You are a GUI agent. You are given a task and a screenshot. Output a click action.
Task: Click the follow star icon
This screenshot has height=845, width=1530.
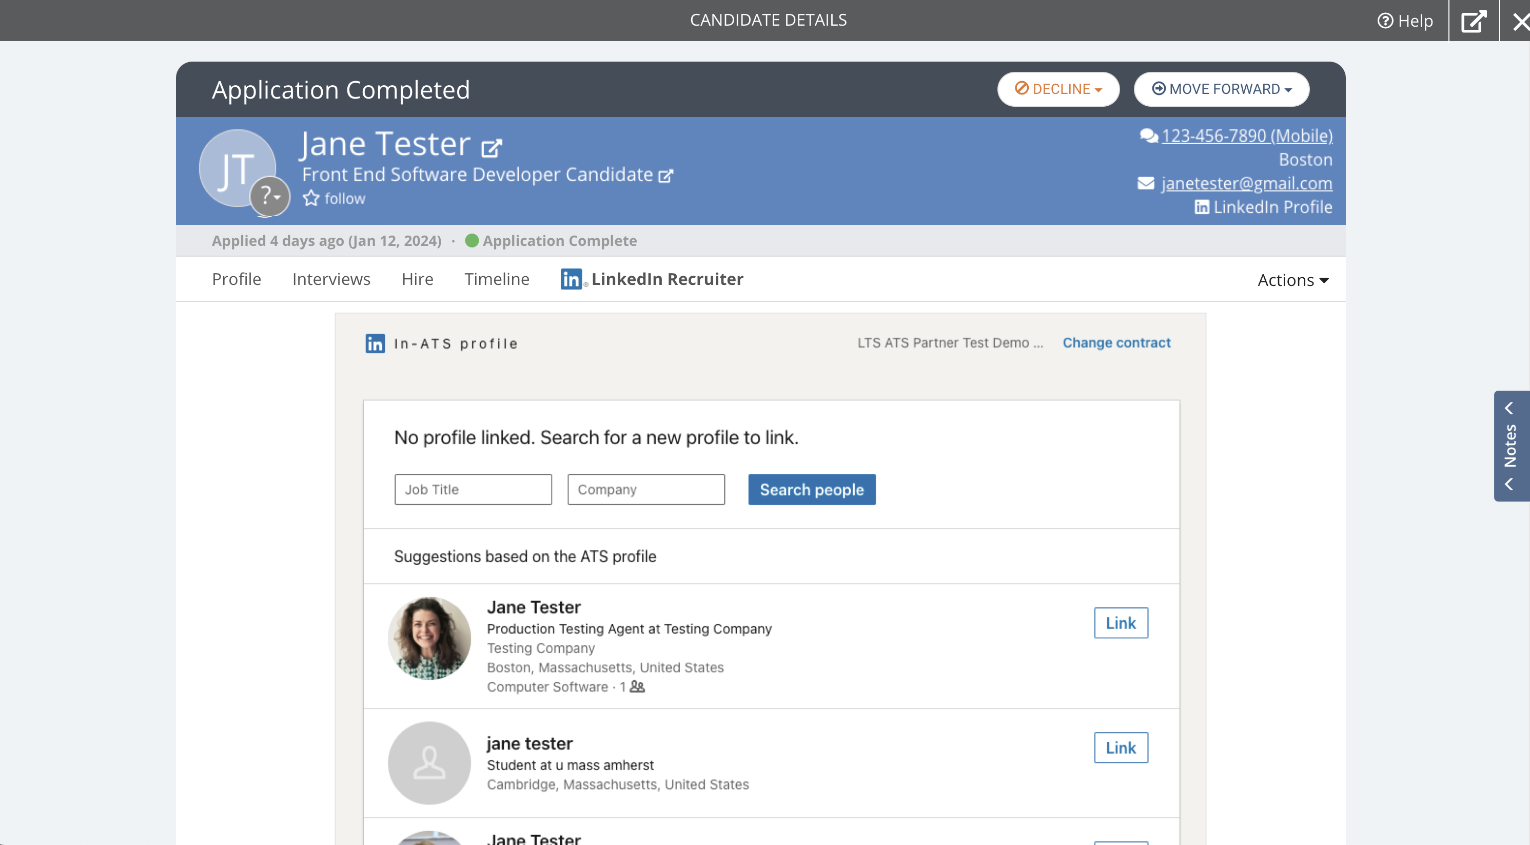point(311,198)
